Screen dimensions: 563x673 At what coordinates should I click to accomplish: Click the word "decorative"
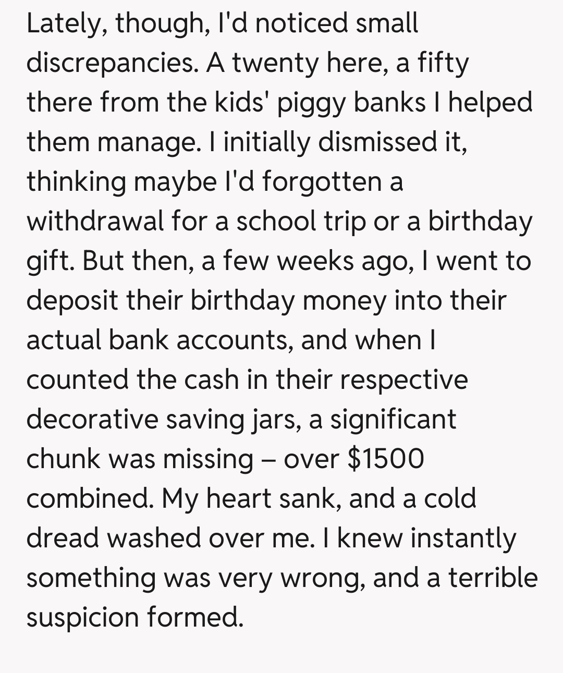coord(92,419)
